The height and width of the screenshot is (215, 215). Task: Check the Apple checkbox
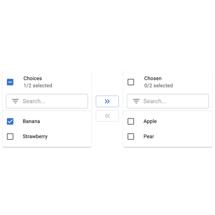pos(131,121)
